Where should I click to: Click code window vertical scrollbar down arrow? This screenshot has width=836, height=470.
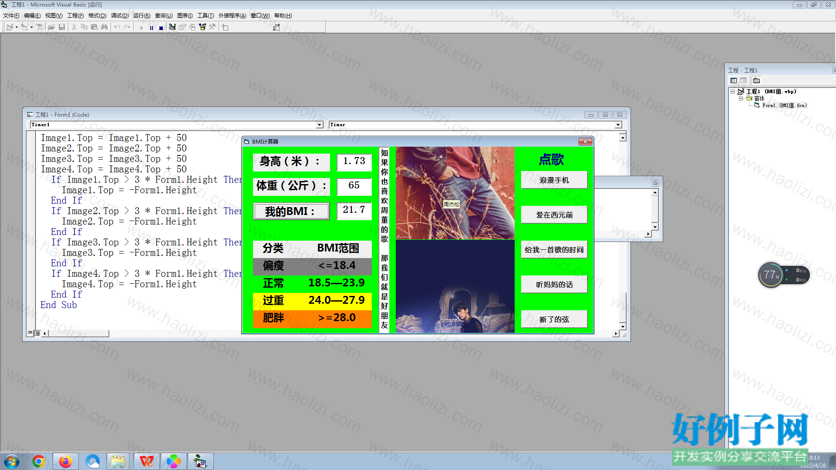point(623,326)
